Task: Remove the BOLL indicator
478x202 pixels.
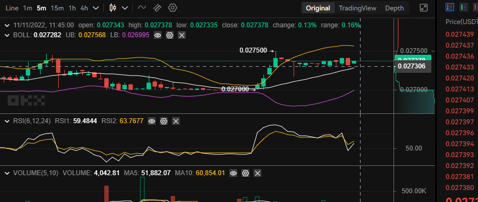Action: coord(182,35)
